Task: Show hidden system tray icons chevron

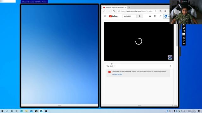Action: (x=165, y=111)
